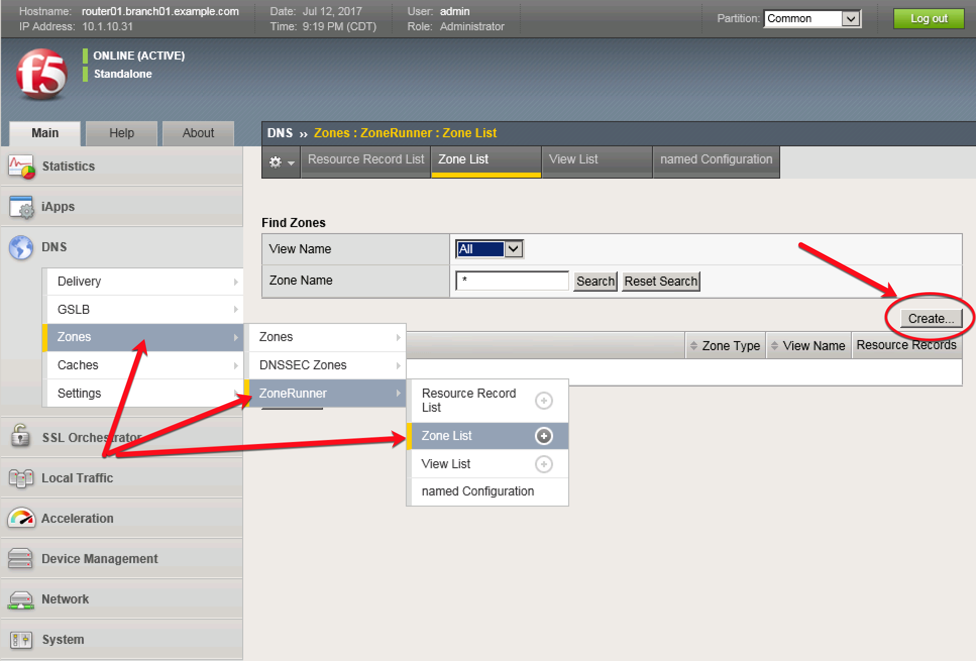Select Zone List in the flyout menu
976x661 pixels.
coord(487,436)
